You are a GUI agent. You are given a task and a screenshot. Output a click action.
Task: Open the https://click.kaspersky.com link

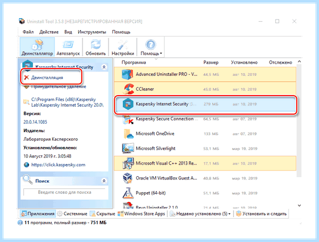[x=58, y=165]
